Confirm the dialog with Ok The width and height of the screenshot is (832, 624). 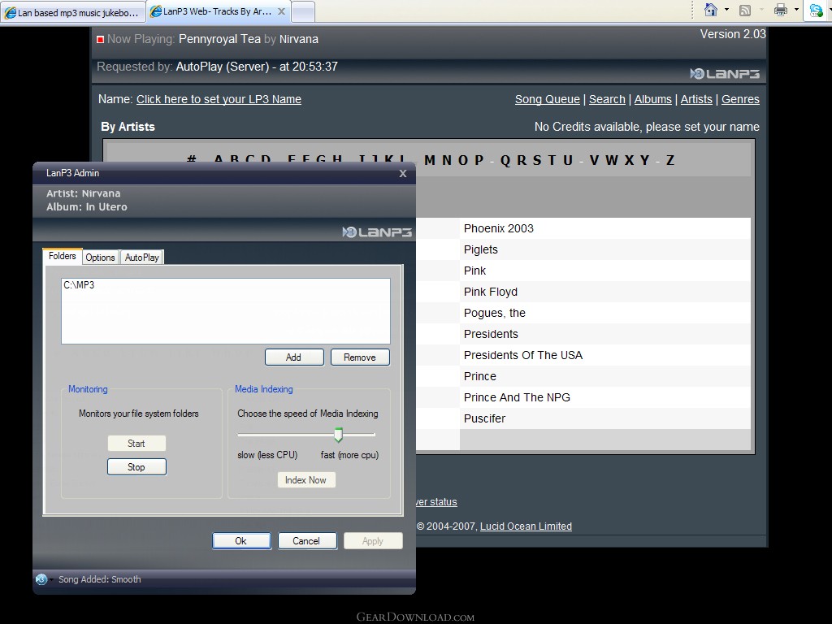(x=241, y=540)
